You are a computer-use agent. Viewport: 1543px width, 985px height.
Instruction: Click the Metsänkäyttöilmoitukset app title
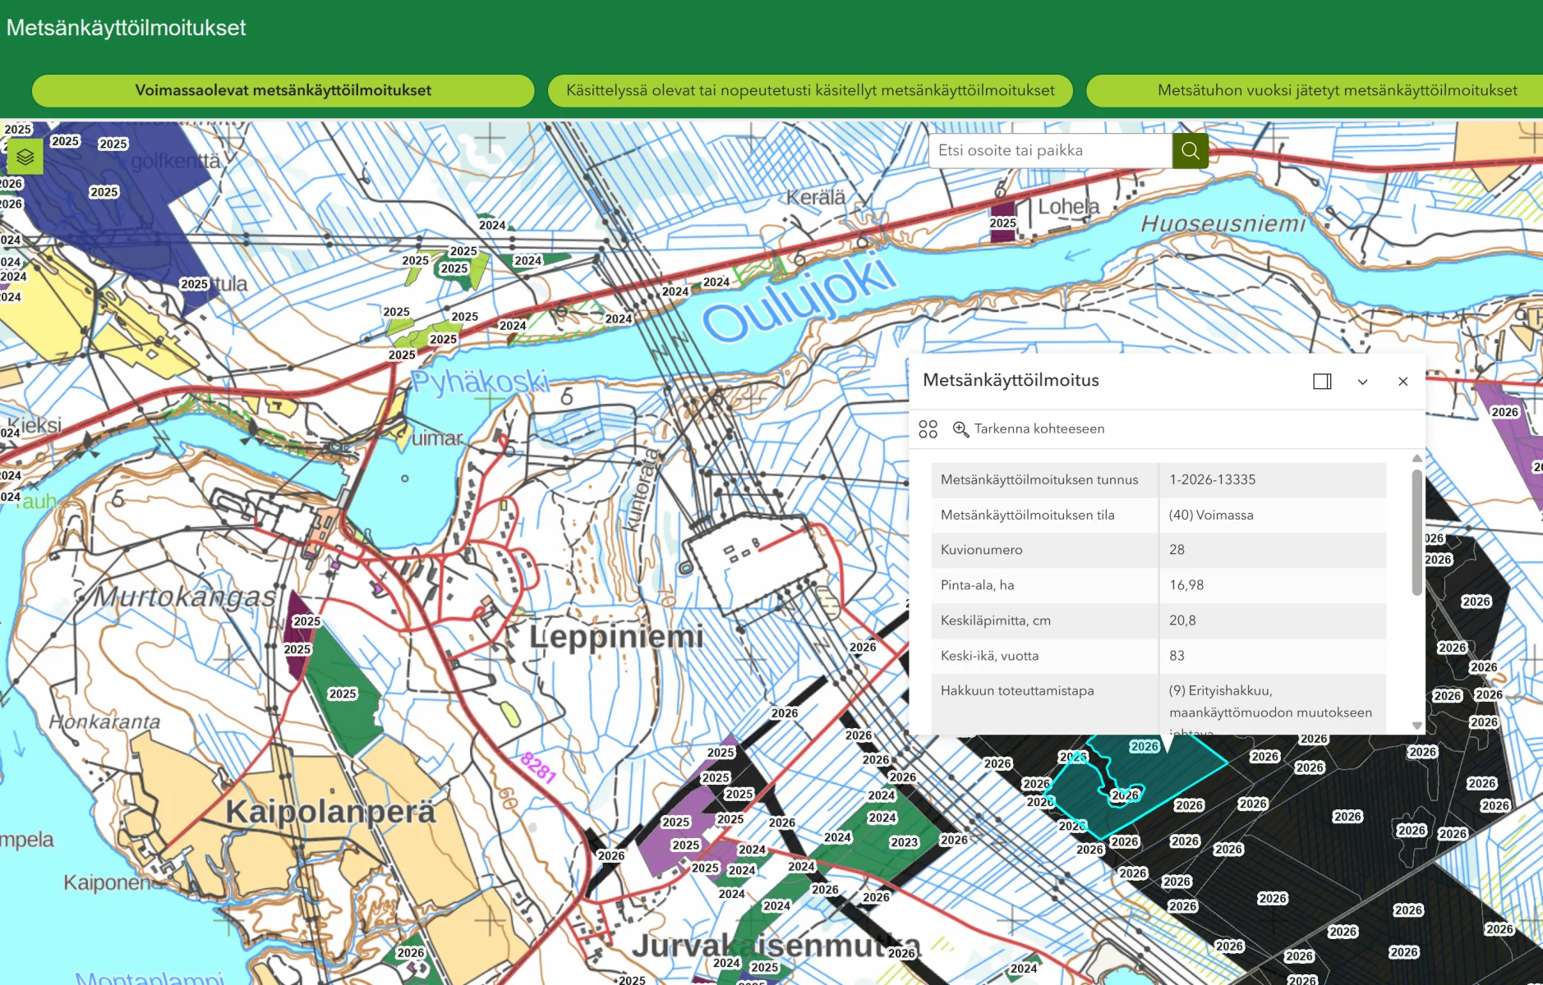126,28
